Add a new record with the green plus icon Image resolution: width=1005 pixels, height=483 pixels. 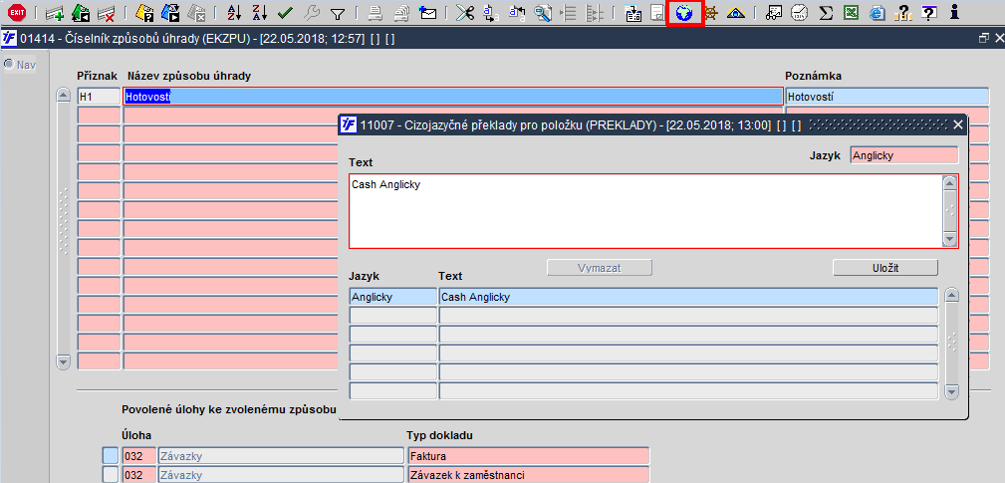pos(55,13)
